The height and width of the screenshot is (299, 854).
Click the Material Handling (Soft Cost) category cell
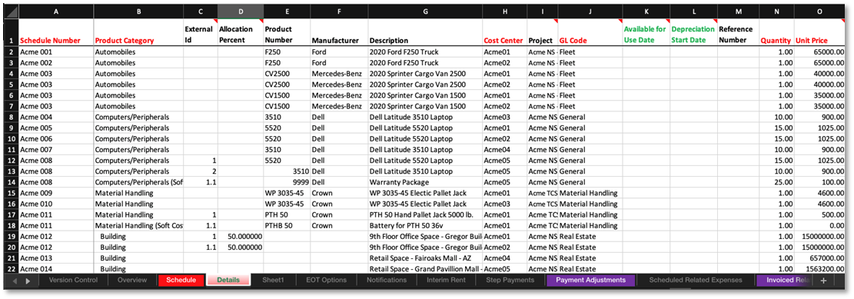tap(138, 225)
